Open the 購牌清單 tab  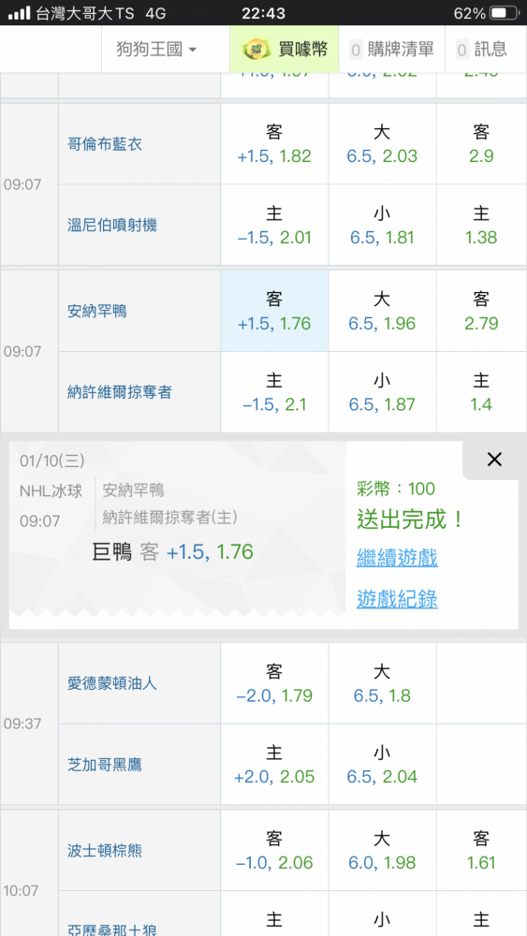[391, 49]
